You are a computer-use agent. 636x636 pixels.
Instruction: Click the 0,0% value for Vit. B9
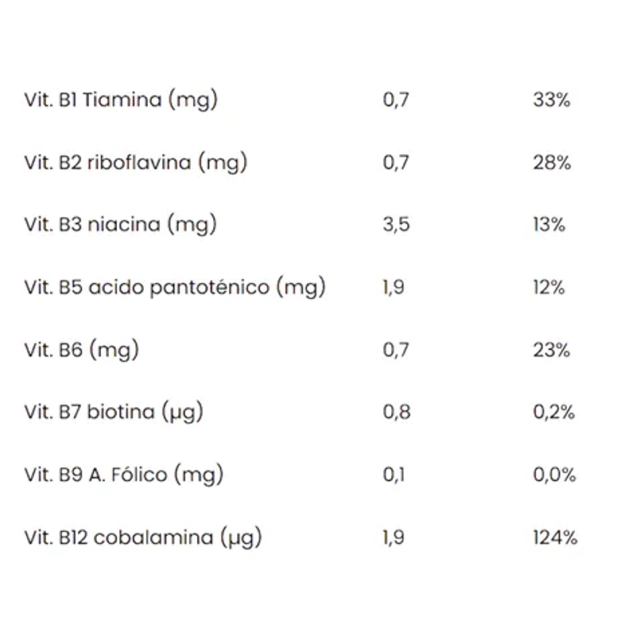coord(554,475)
